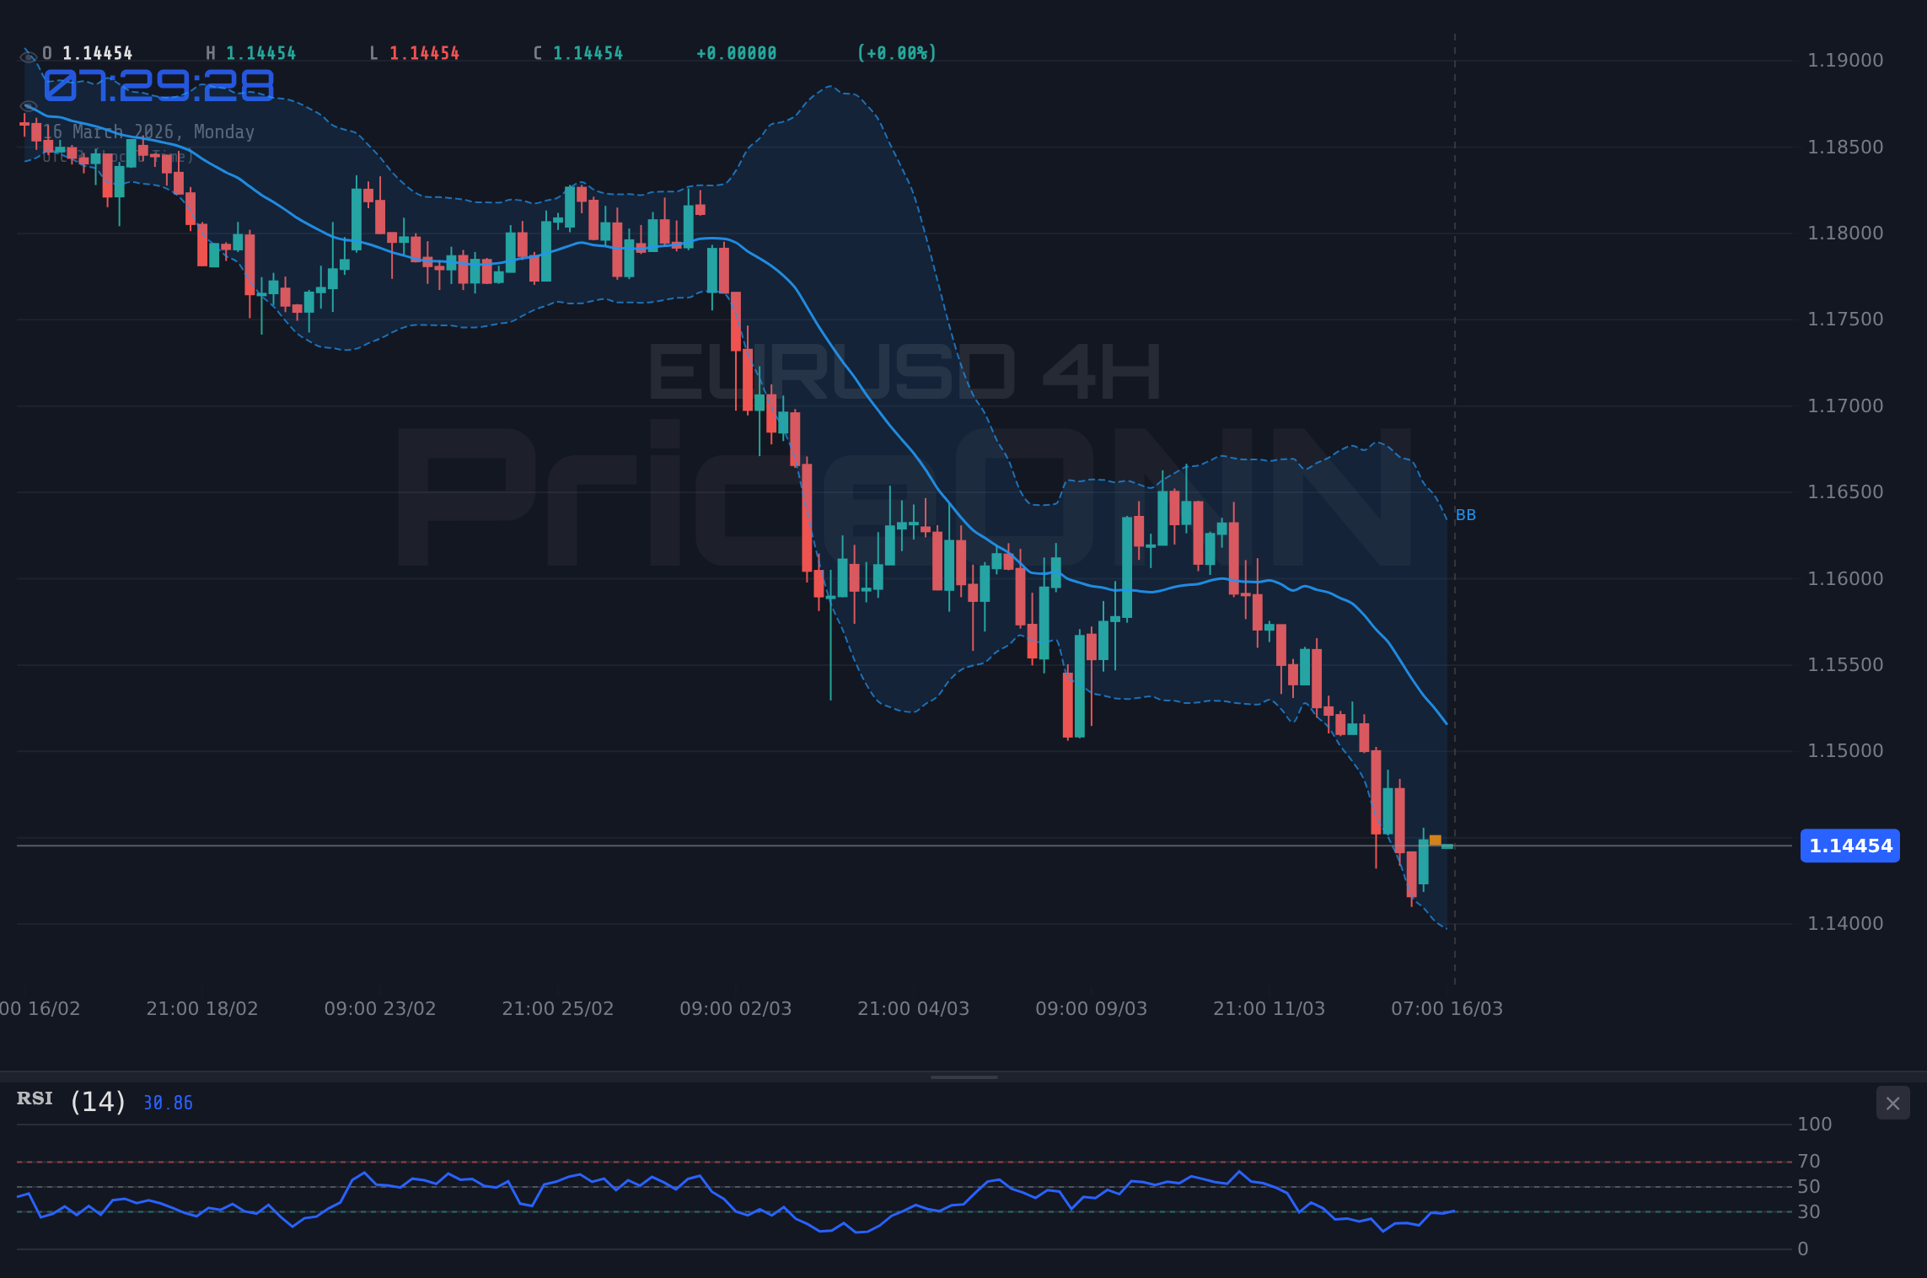The image size is (1927, 1278).
Task: Click the RSI value 30.86
Action: pos(167,1100)
